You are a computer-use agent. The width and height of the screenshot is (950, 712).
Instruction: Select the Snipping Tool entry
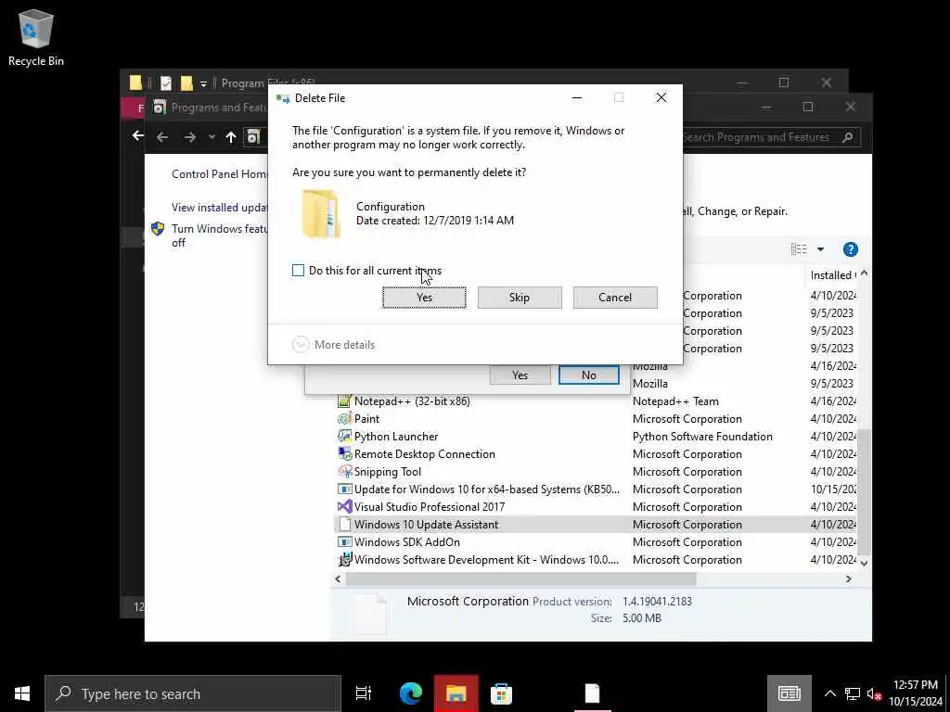(387, 471)
